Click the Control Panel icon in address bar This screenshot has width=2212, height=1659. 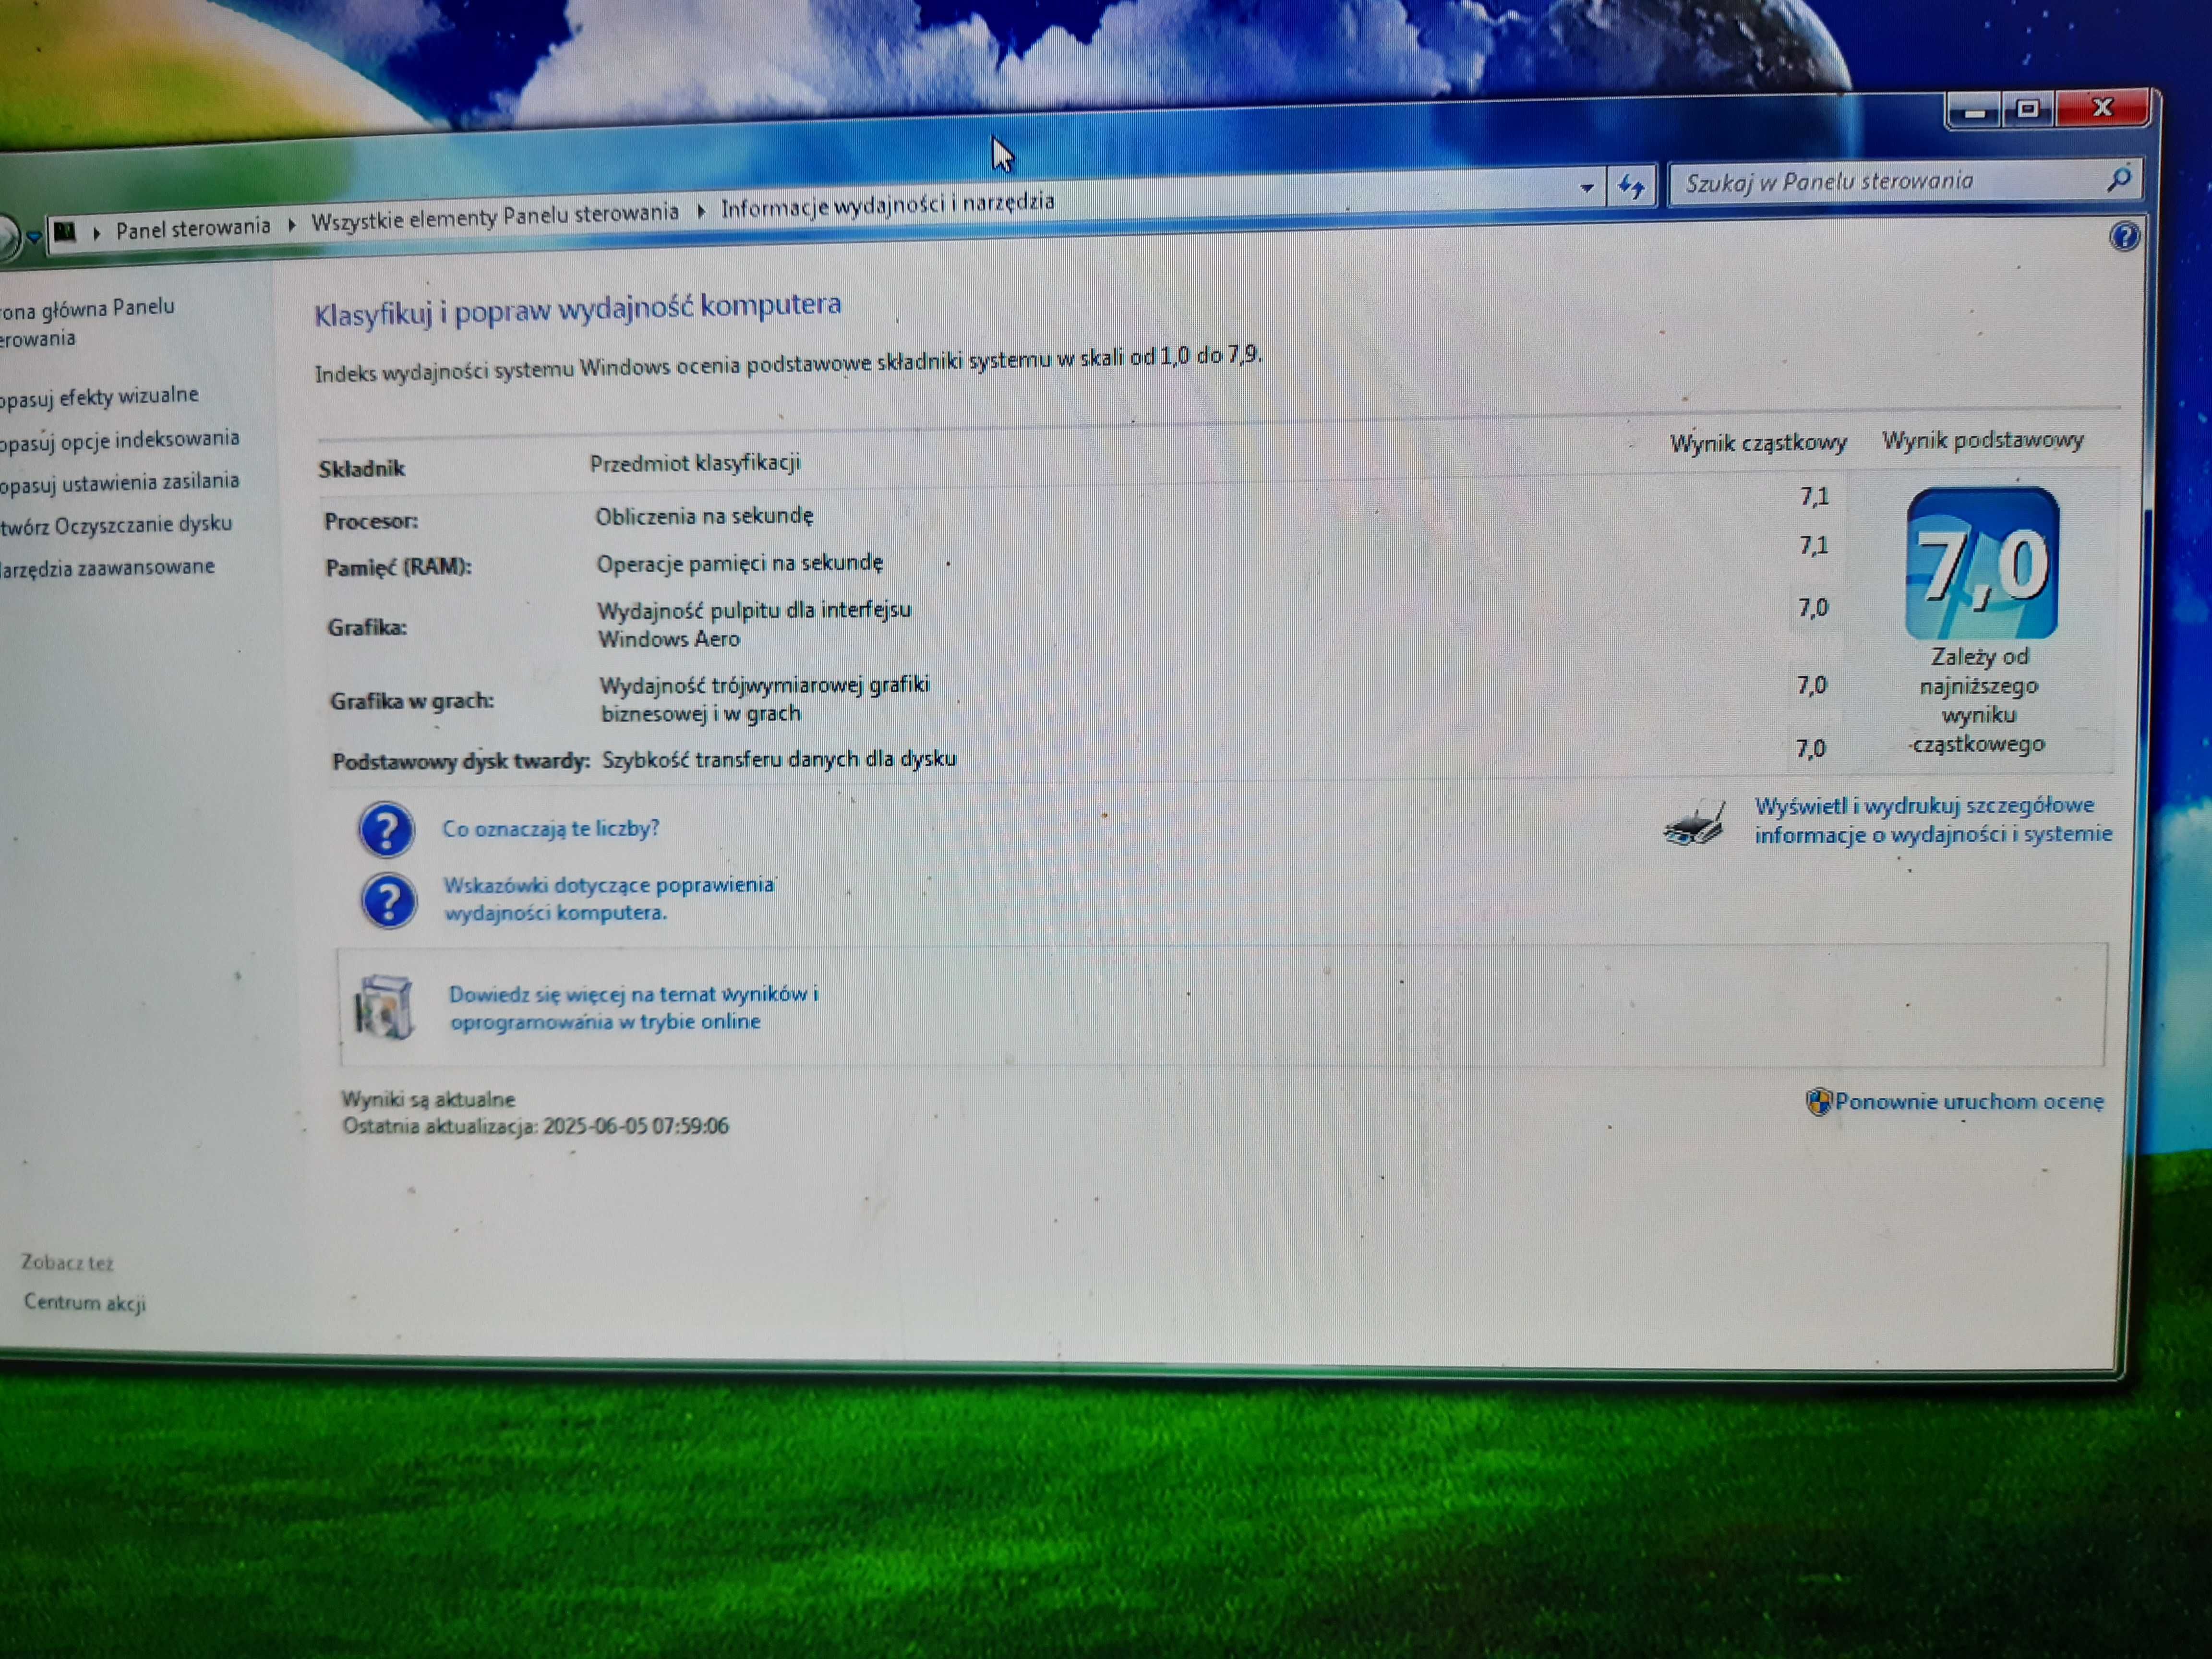[x=65, y=233]
